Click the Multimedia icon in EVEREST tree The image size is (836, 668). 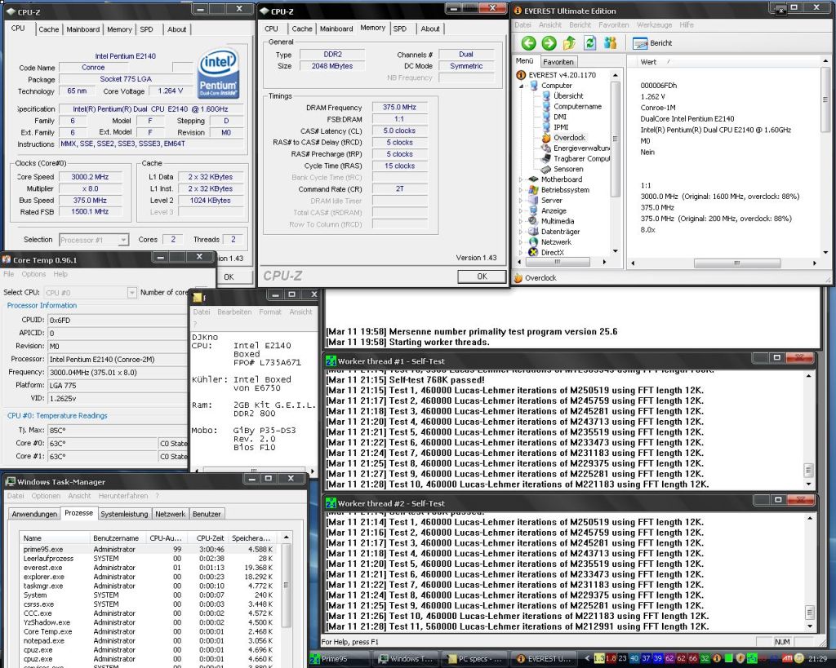click(x=533, y=221)
